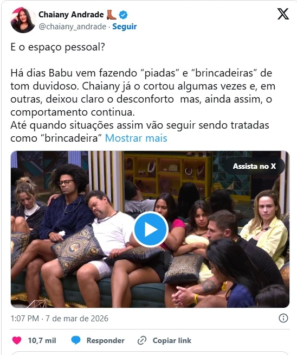Click the X logo icon
Screen dimensions: 297x355
click(283, 14)
